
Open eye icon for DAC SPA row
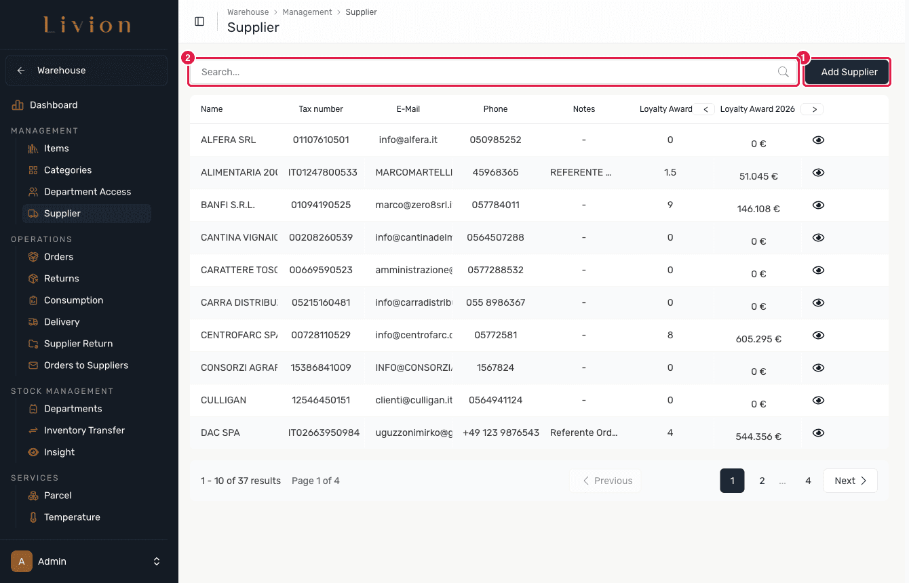point(818,433)
